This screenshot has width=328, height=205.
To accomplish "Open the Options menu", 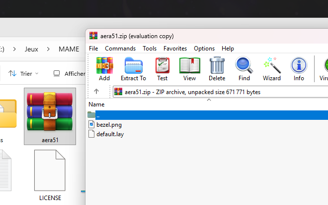I will pos(204,49).
